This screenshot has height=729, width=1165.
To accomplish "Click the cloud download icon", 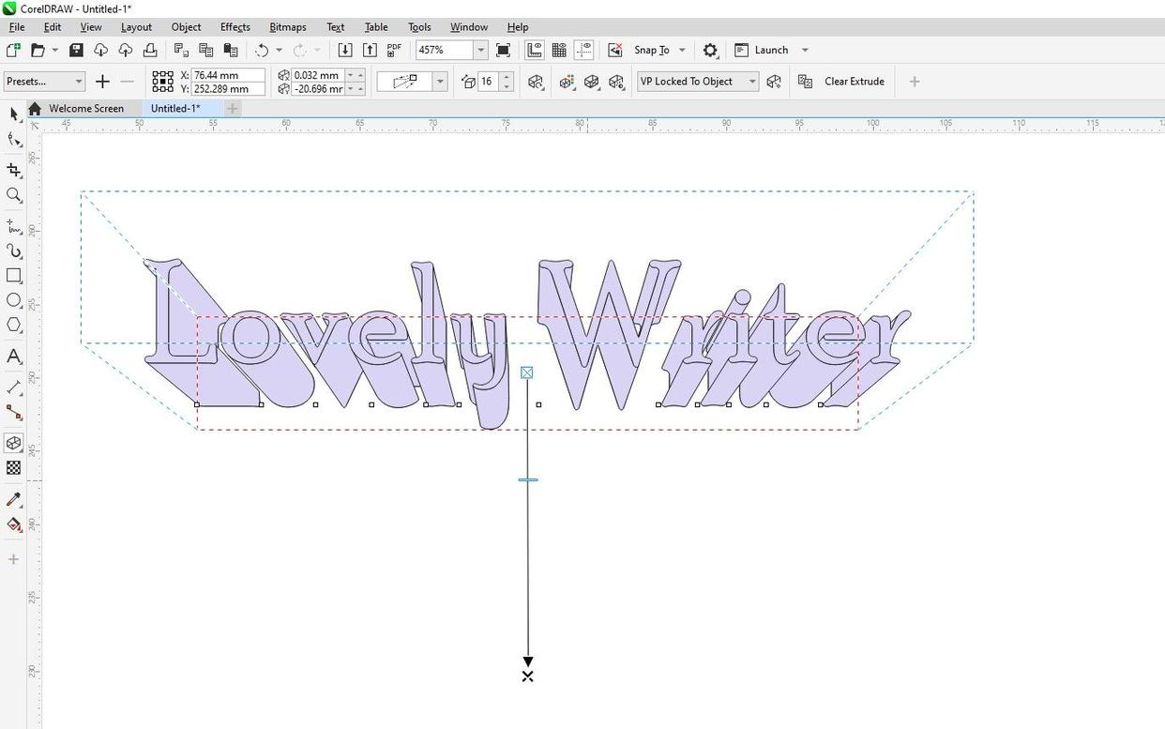I will point(100,50).
